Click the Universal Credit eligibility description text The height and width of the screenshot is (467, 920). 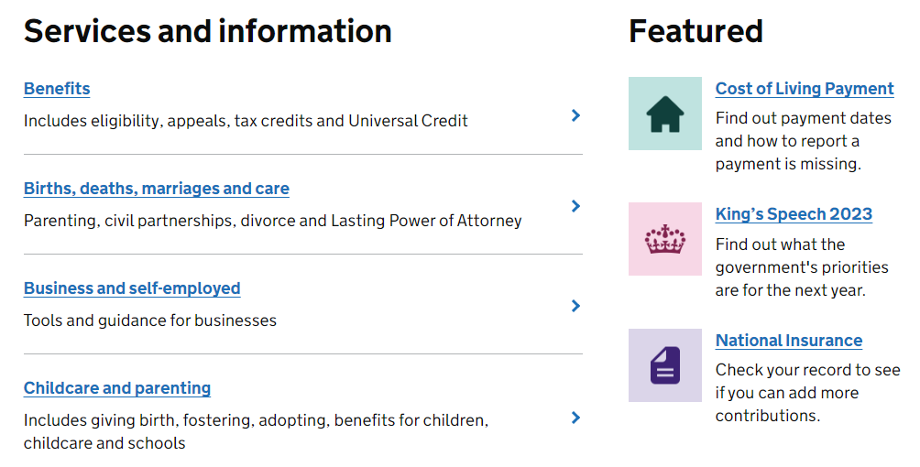pos(246,121)
